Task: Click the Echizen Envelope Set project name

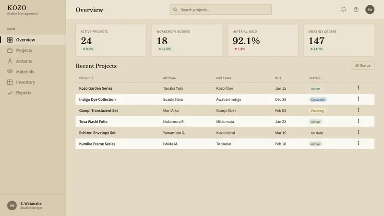Action: coord(97,133)
